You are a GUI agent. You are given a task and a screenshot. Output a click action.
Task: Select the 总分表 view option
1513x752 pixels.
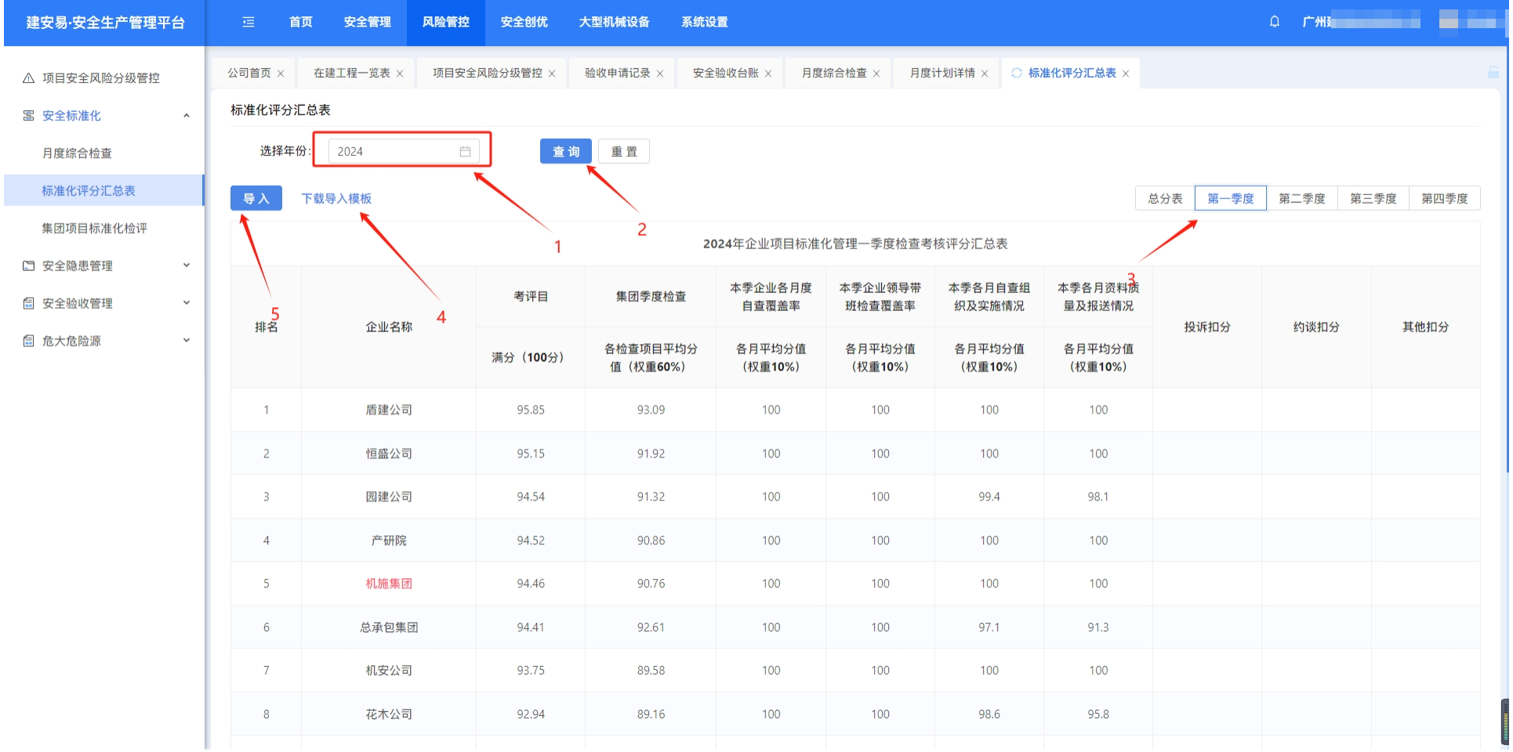[1164, 199]
